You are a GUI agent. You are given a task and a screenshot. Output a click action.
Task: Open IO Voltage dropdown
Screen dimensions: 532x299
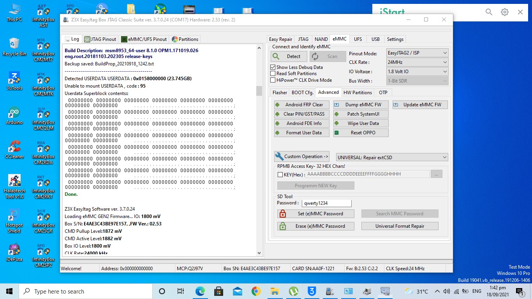pos(417,71)
